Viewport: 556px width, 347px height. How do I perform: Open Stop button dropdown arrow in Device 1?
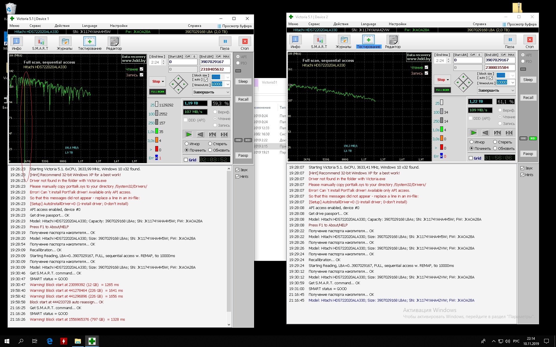163,82
